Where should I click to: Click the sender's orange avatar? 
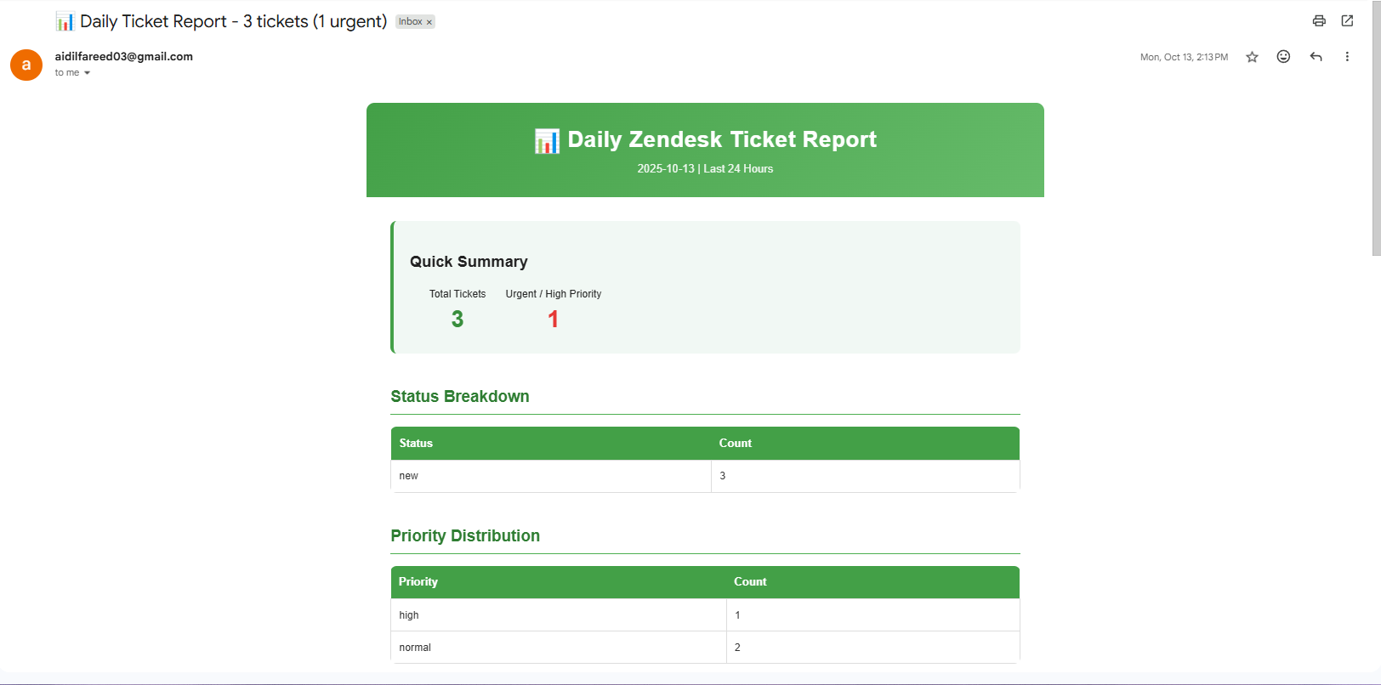[x=26, y=65]
